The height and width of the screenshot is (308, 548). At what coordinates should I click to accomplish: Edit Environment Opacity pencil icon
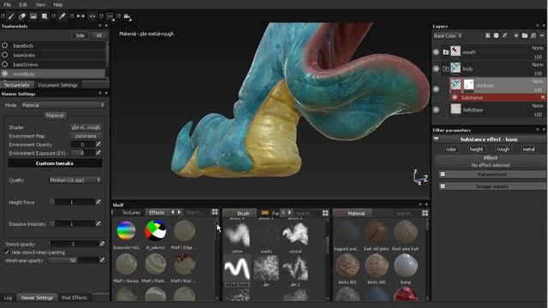(98, 145)
